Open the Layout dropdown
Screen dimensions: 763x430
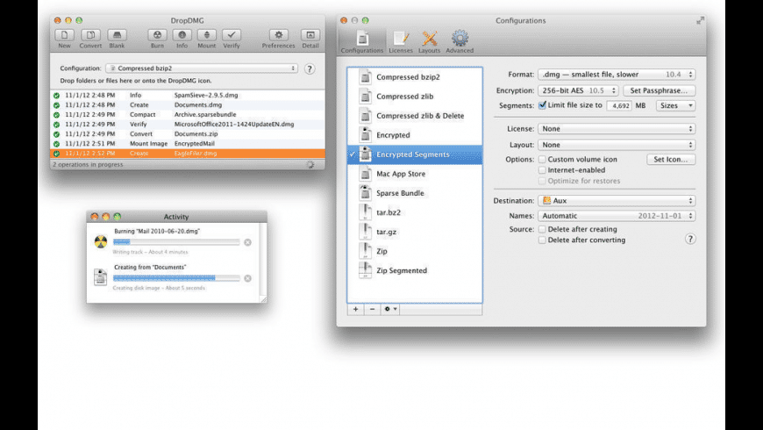(617, 145)
